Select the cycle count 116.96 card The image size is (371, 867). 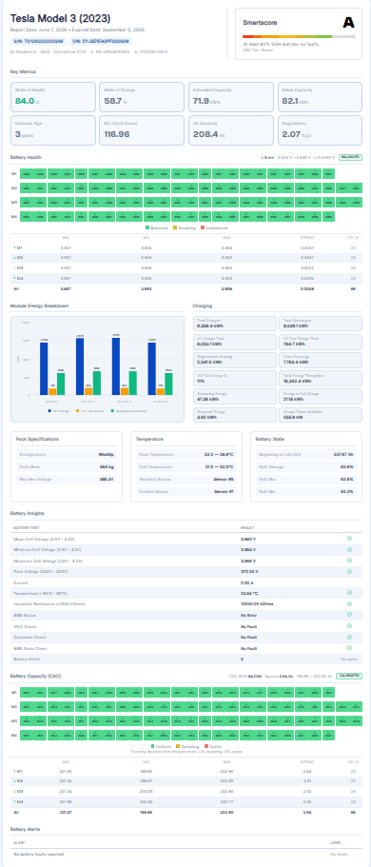(142, 130)
